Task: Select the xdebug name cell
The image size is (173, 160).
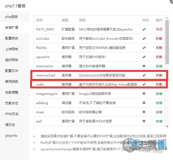Action: click(42, 103)
